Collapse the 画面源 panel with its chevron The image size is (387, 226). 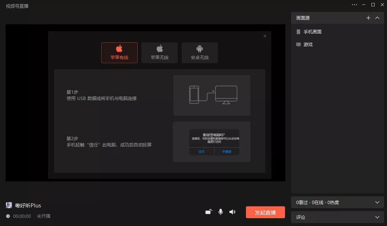[x=377, y=17]
